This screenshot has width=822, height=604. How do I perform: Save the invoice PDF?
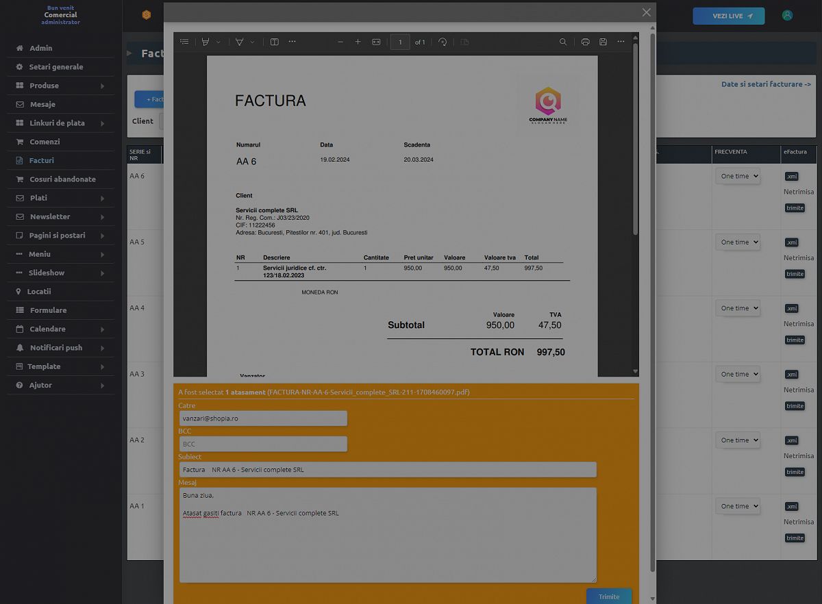[x=603, y=42]
